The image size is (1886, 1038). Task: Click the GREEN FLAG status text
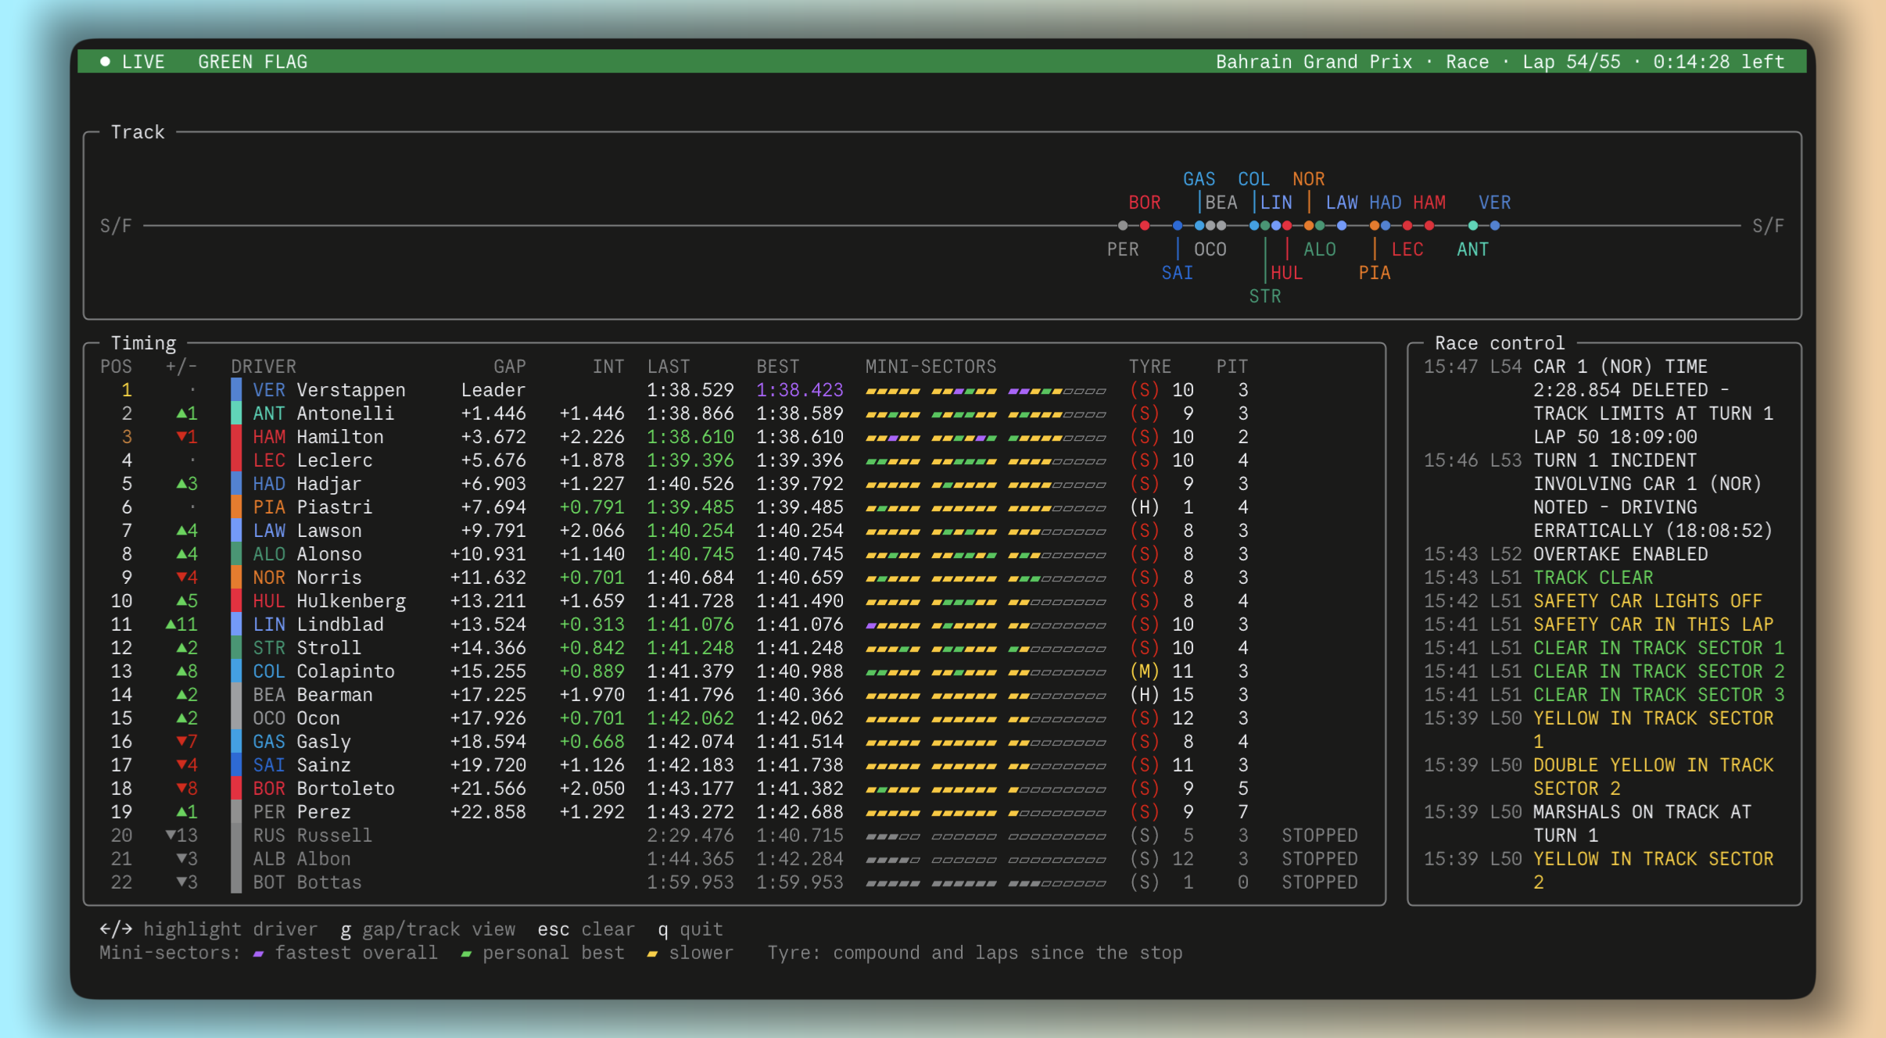[x=253, y=62]
